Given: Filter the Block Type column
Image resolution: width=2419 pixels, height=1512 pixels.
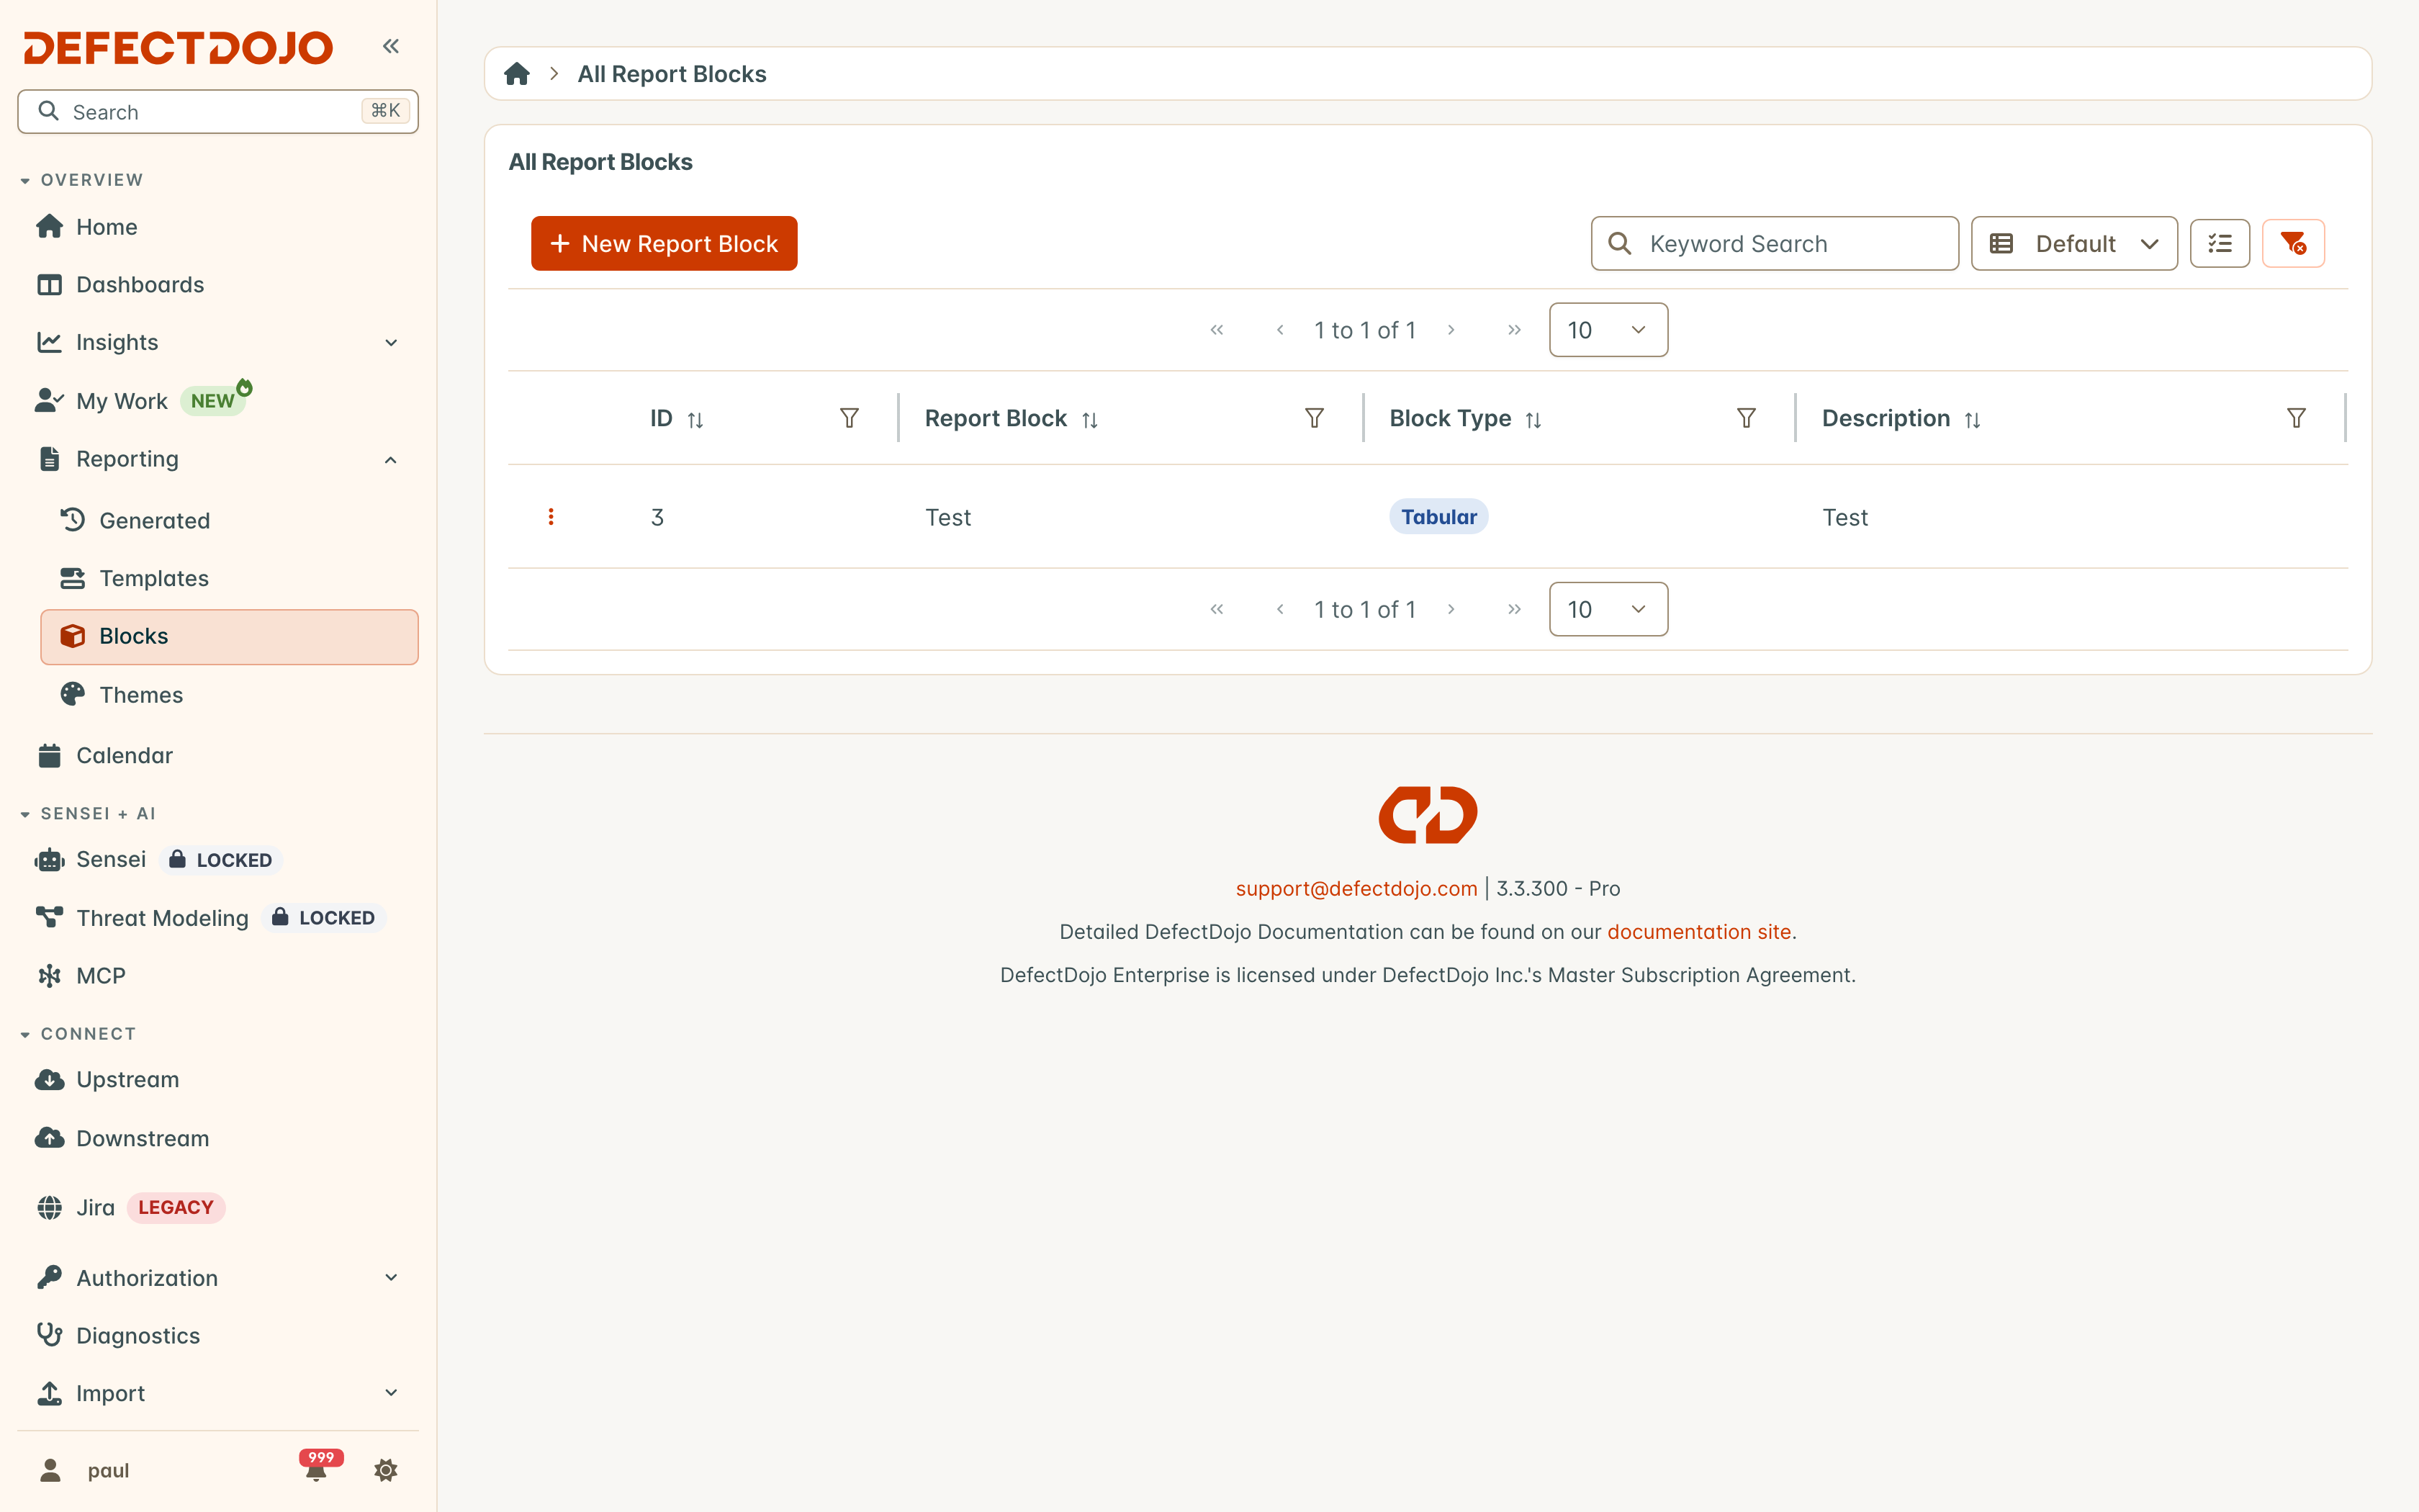Looking at the screenshot, I should [1747, 418].
